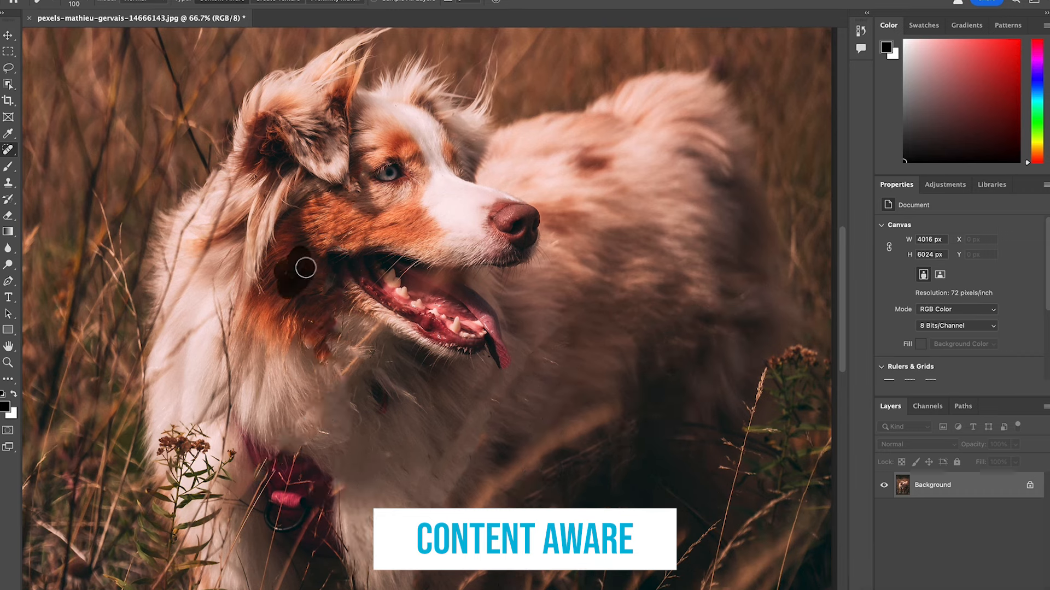The width and height of the screenshot is (1050, 590).
Task: Expand Canvas properties section
Action: click(882, 224)
